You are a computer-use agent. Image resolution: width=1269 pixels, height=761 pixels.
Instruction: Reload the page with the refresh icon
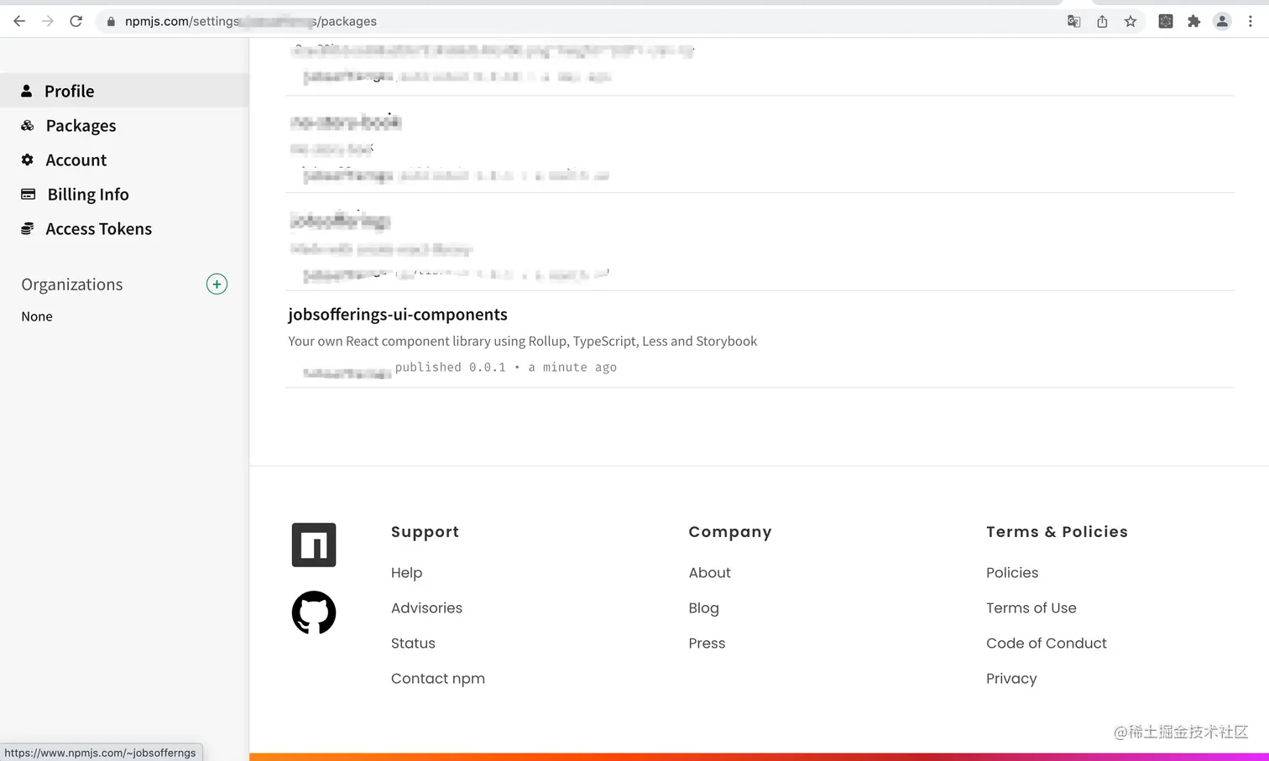point(76,21)
